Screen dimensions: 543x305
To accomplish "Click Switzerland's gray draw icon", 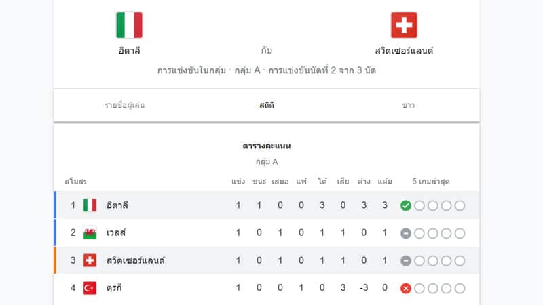I will (x=405, y=261).
